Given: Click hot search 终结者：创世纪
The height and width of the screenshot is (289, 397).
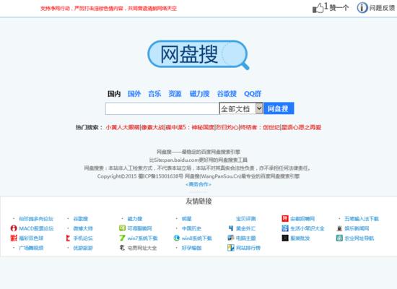Looking at the screenshot, I should pos(260,127).
